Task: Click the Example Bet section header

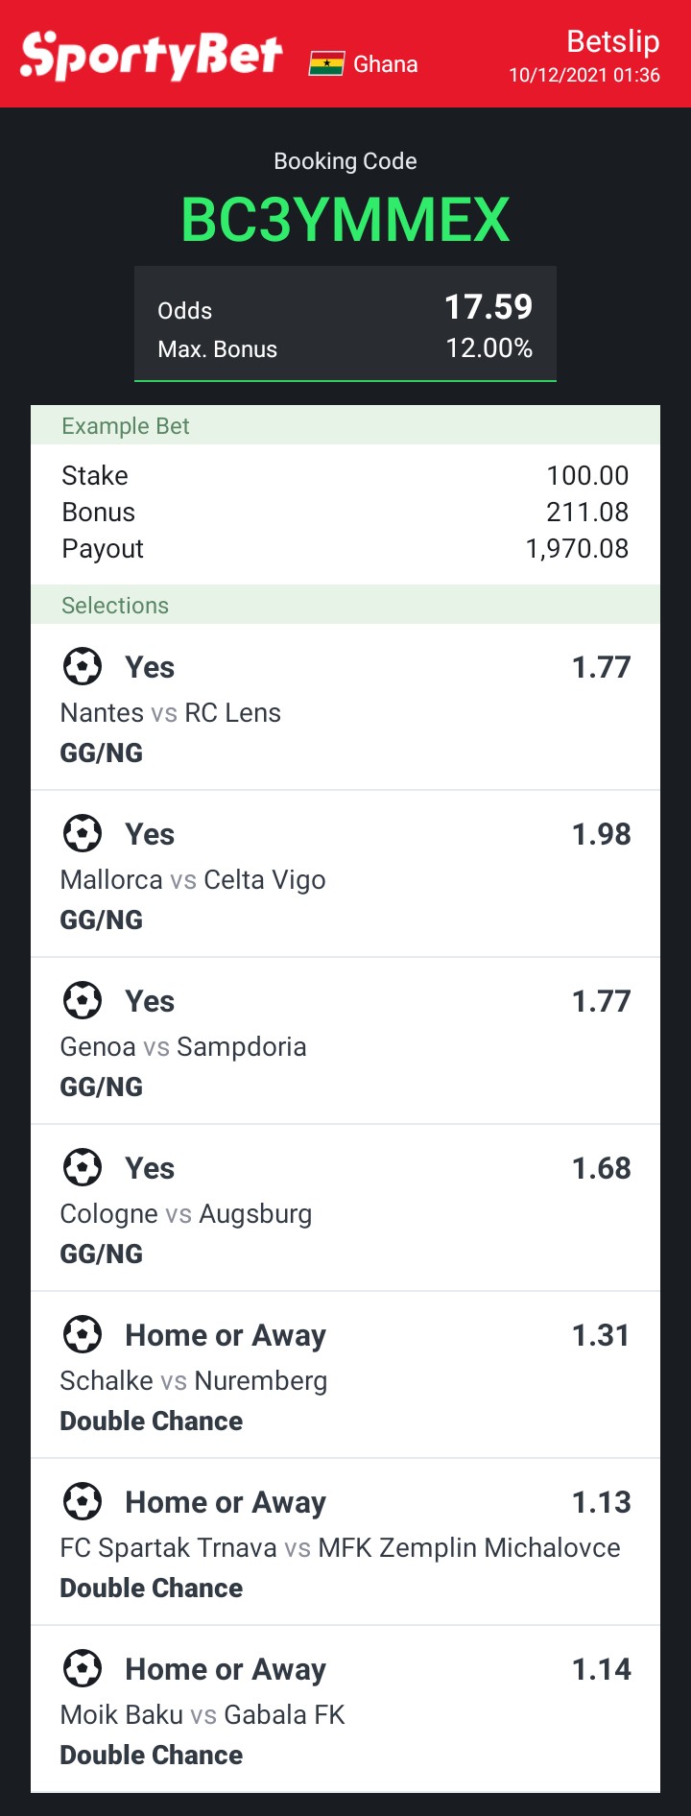Action: 126,426
